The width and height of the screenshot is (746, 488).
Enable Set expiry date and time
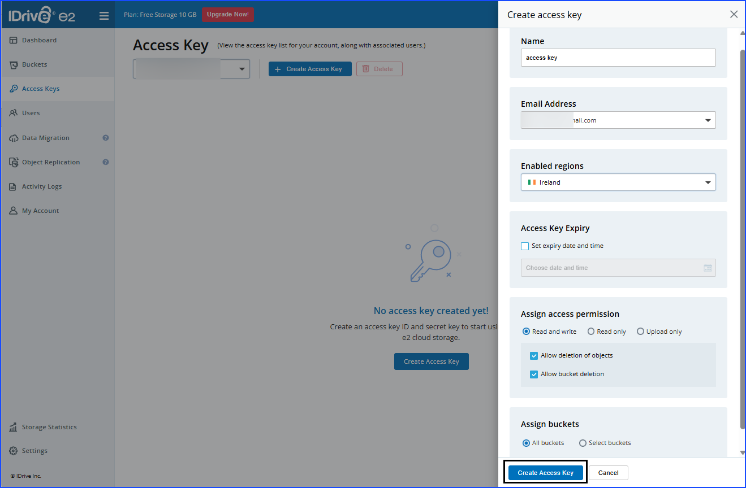pos(525,246)
